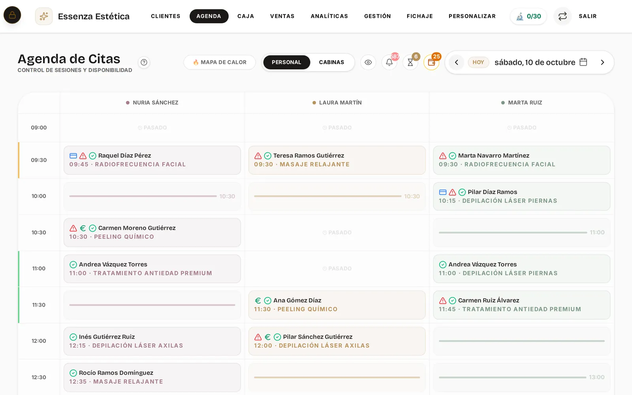This screenshot has width=632, height=395.
Task: Open Andrea Vázquez Torres Tratamiento Antiedad appointment
Action: (x=152, y=269)
